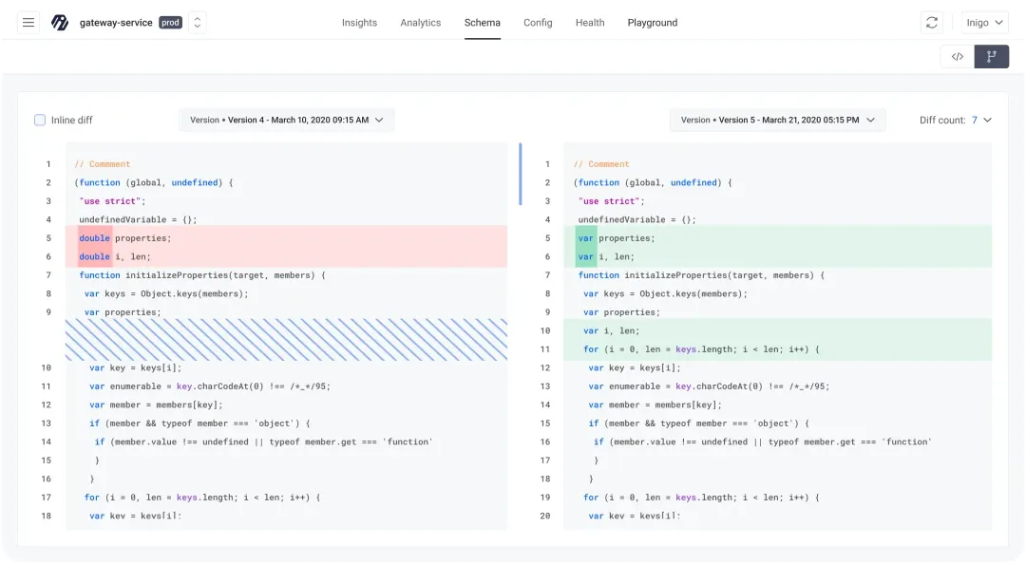Click line number 20 in right pane
The image size is (1026, 564).
(x=545, y=516)
